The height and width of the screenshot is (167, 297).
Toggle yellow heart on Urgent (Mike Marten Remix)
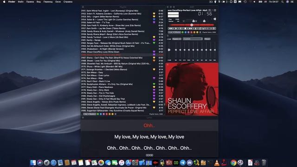tap(154, 17)
